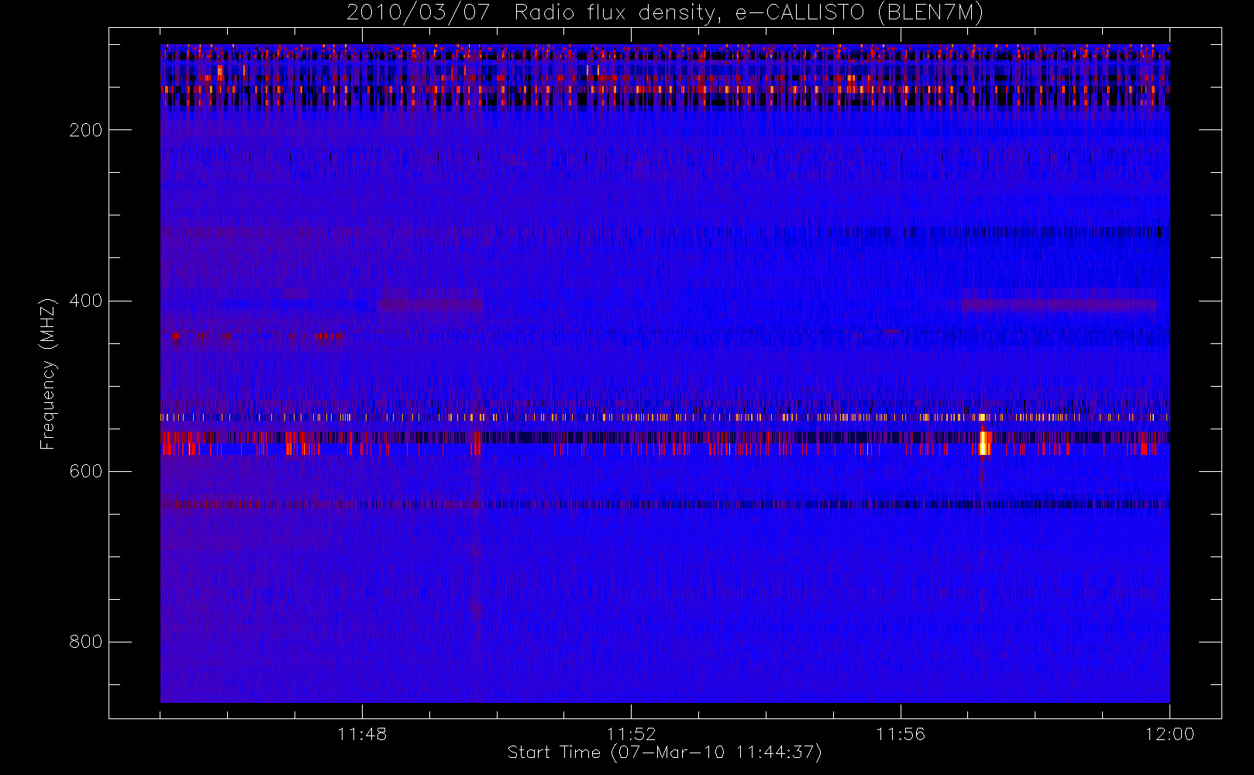Click the 12:00 time tick label
Screen dimensions: 1254x775
coord(1170,734)
